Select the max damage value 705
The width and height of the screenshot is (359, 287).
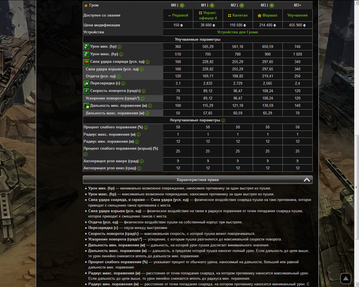pyautogui.click(x=208, y=54)
